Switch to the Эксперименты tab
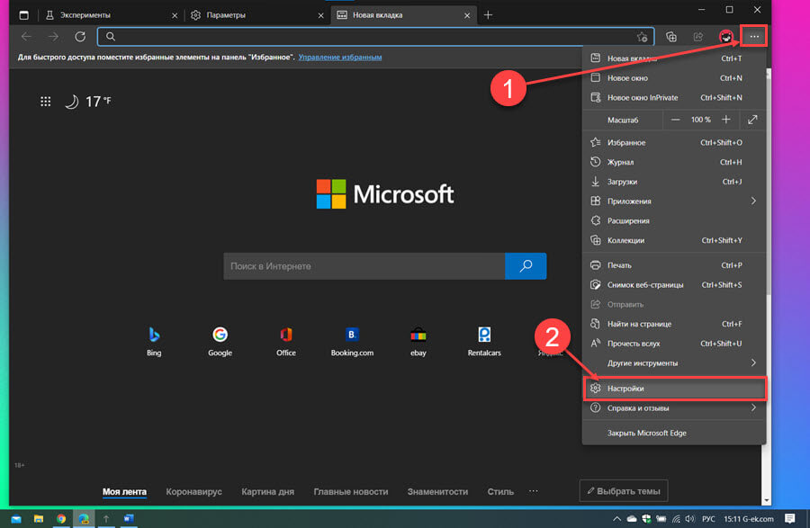 pyautogui.click(x=111, y=15)
